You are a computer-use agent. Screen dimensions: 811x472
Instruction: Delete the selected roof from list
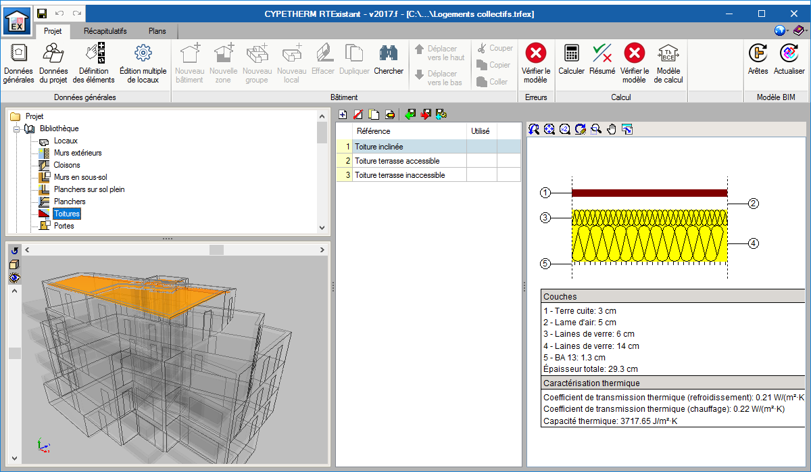[x=358, y=114]
